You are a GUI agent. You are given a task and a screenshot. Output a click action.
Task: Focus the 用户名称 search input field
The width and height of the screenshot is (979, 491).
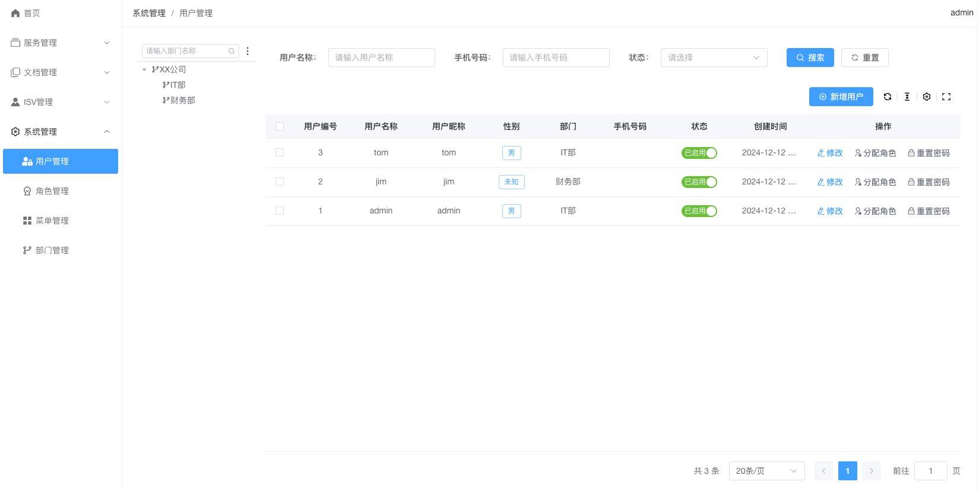tap(381, 58)
